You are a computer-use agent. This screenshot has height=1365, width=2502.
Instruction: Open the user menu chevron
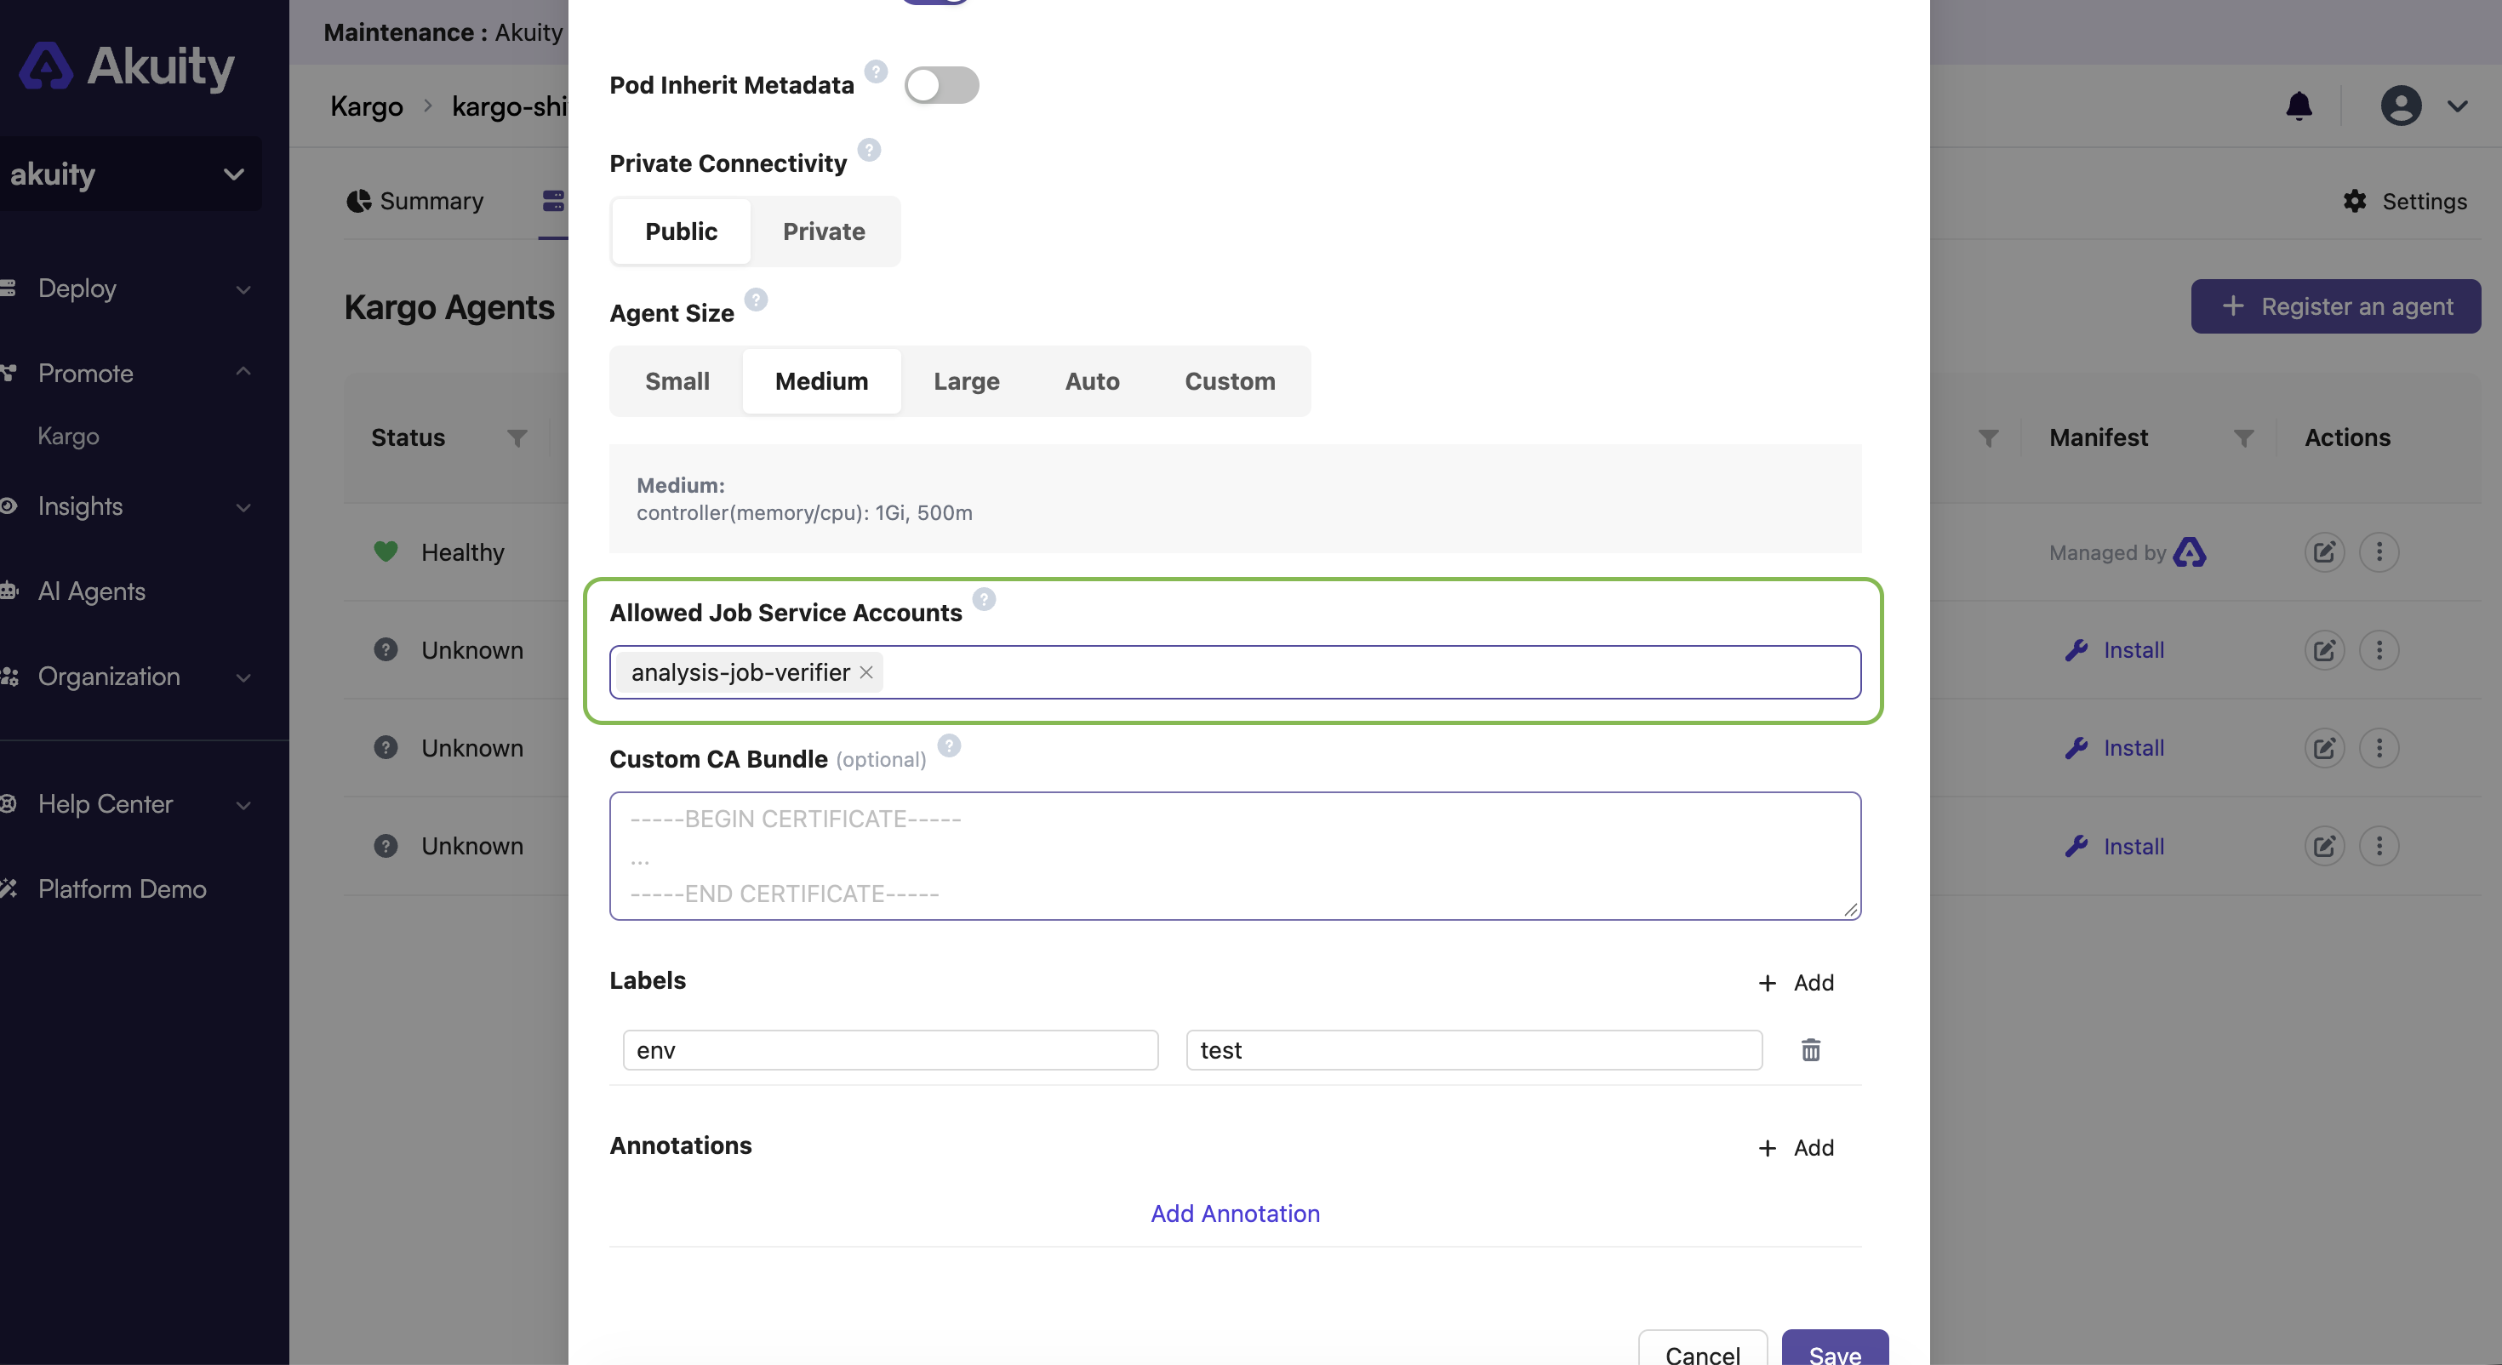[2458, 106]
